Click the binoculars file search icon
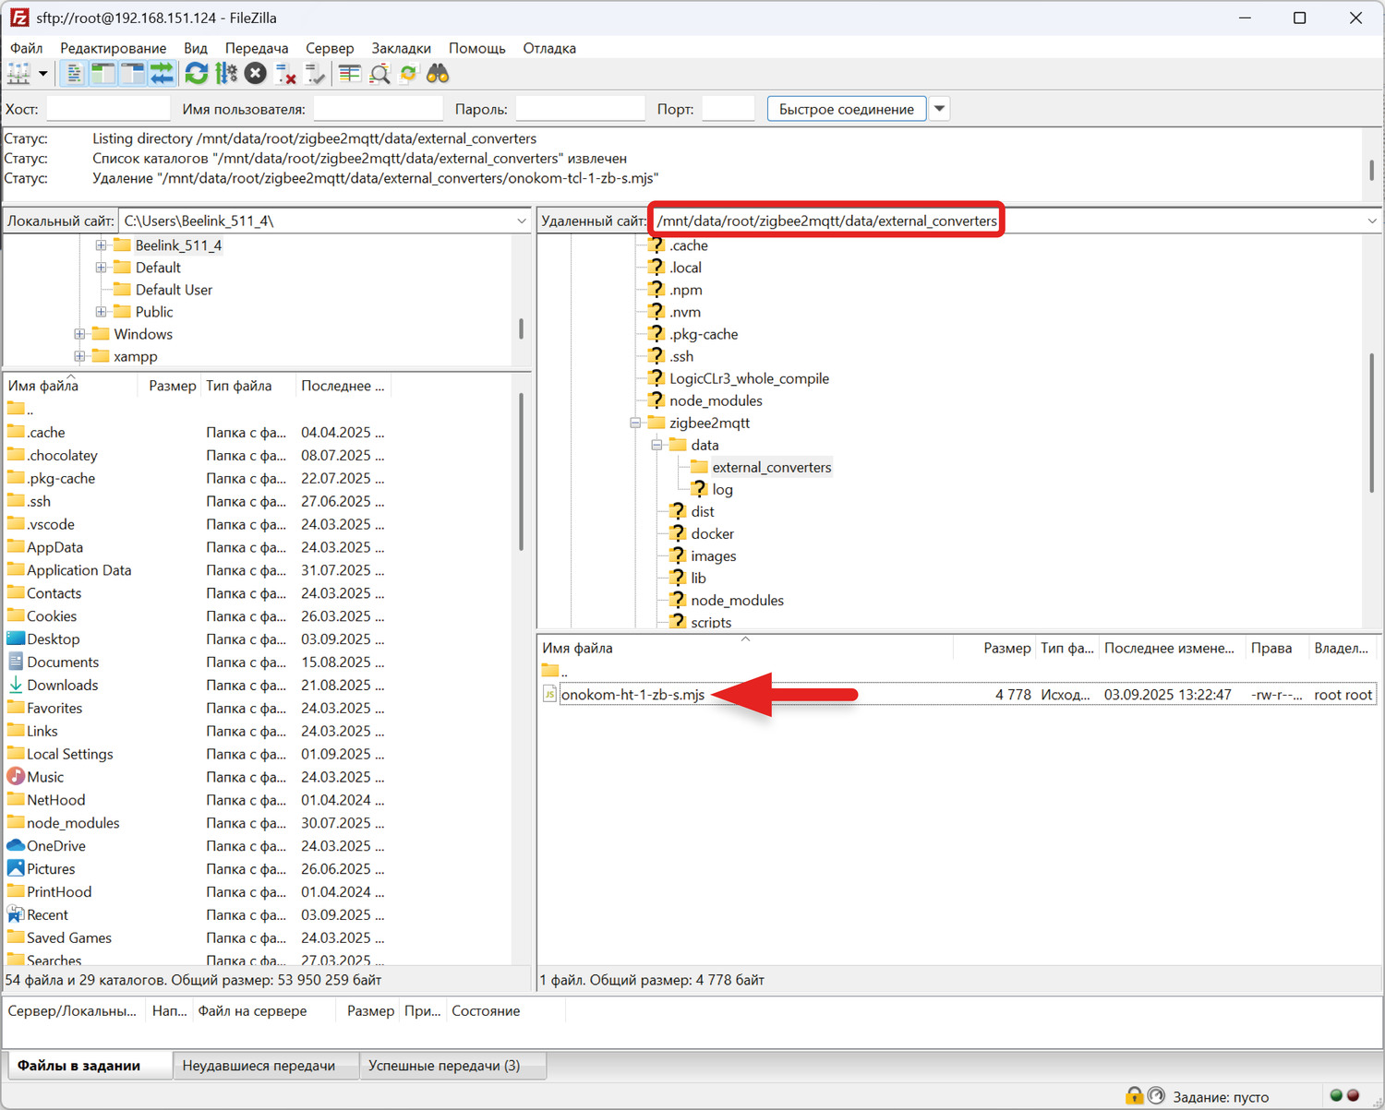This screenshot has width=1385, height=1110. click(x=438, y=74)
